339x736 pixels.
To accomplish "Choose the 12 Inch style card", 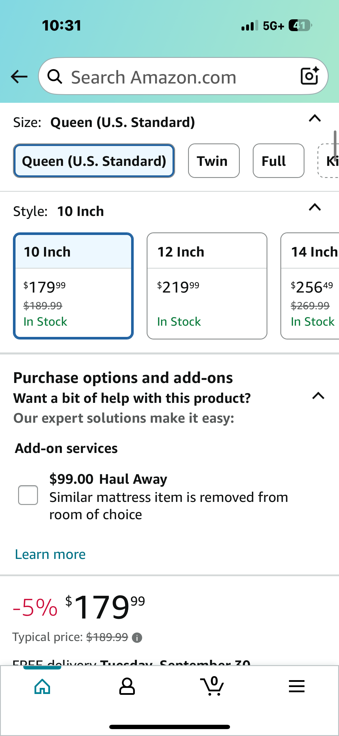I will pyautogui.click(x=207, y=286).
